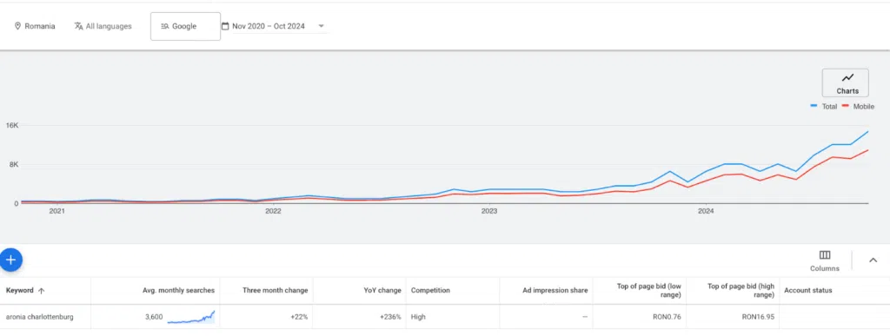Click the Keyword sort arrow icon
Screen dimensions: 890x336
[42, 291]
